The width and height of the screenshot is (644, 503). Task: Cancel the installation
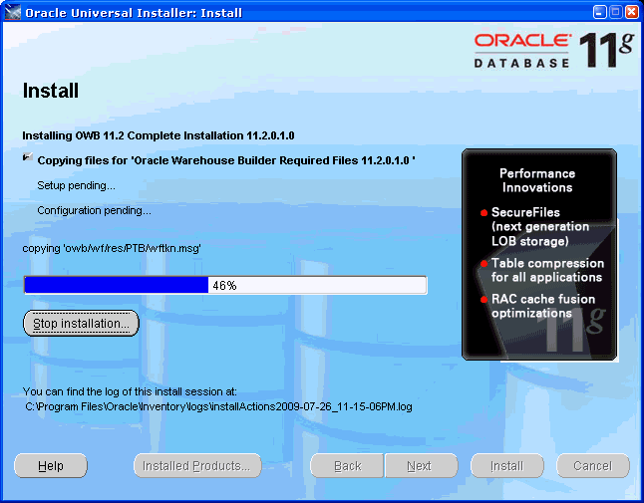point(592,465)
